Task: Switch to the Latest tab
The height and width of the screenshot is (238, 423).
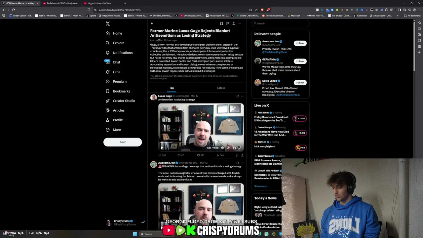Action: (221, 88)
